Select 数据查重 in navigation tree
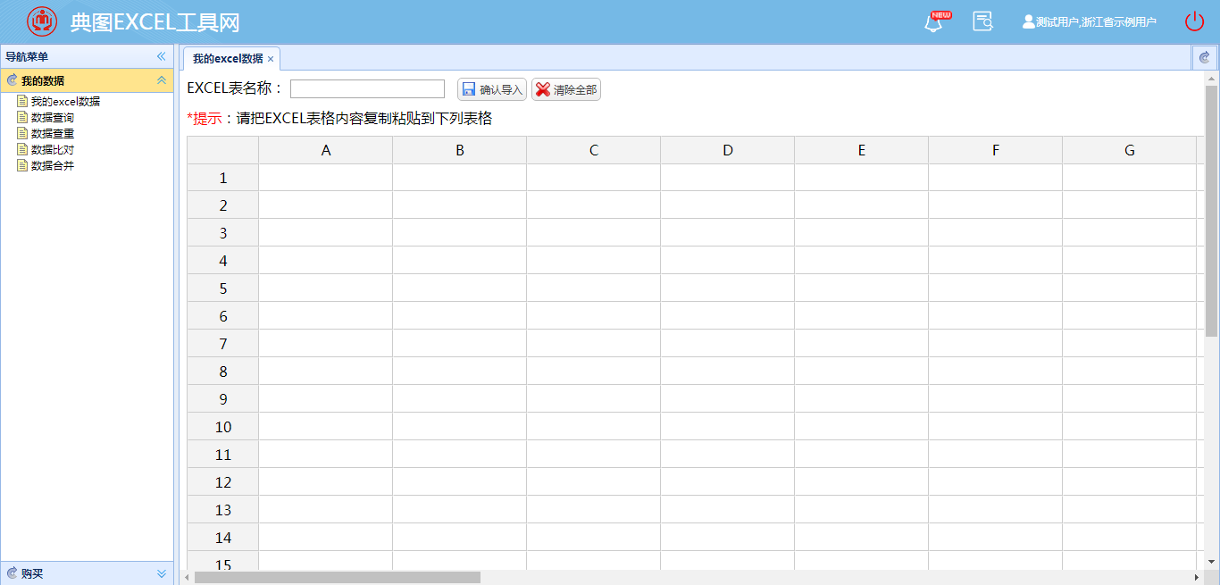The width and height of the screenshot is (1220, 585). (x=53, y=134)
